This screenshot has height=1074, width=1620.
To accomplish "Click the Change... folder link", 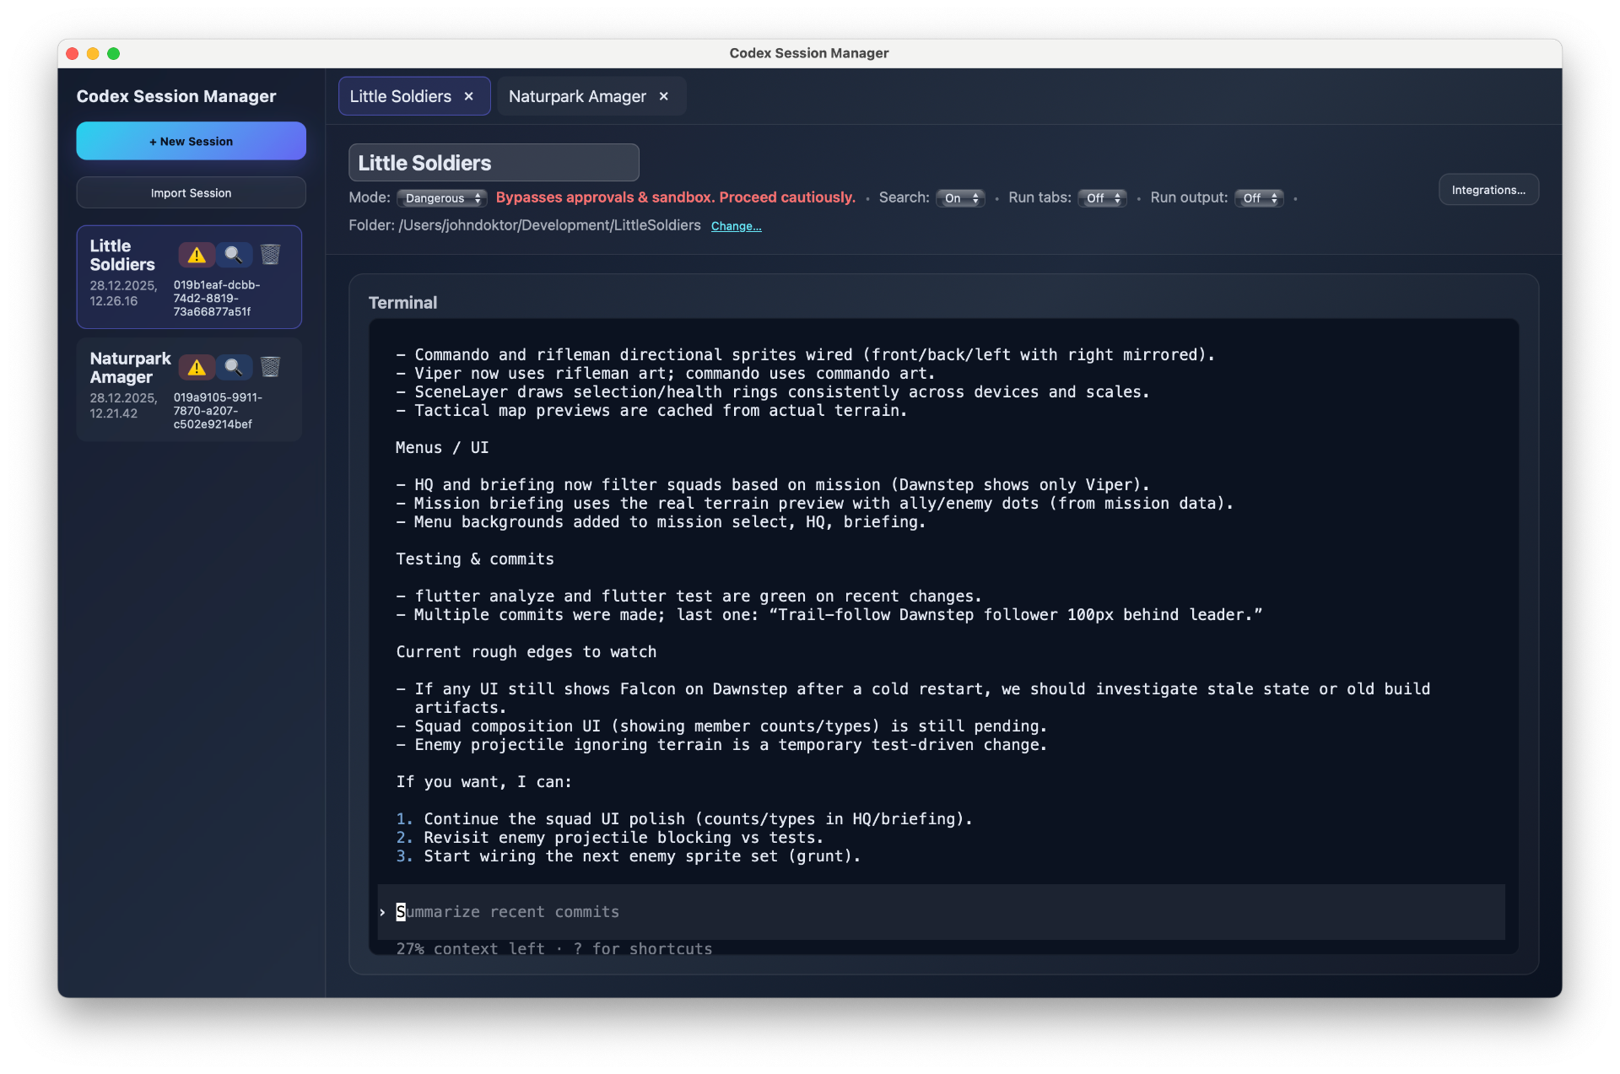I will 736,226.
